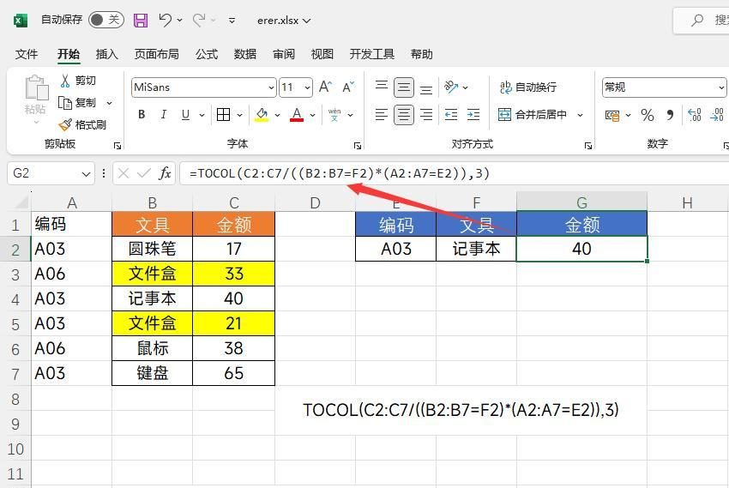Viewport: 729px width, 488px height.
Task: Click the insert function fx icon
Action: (x=165, y=173)
